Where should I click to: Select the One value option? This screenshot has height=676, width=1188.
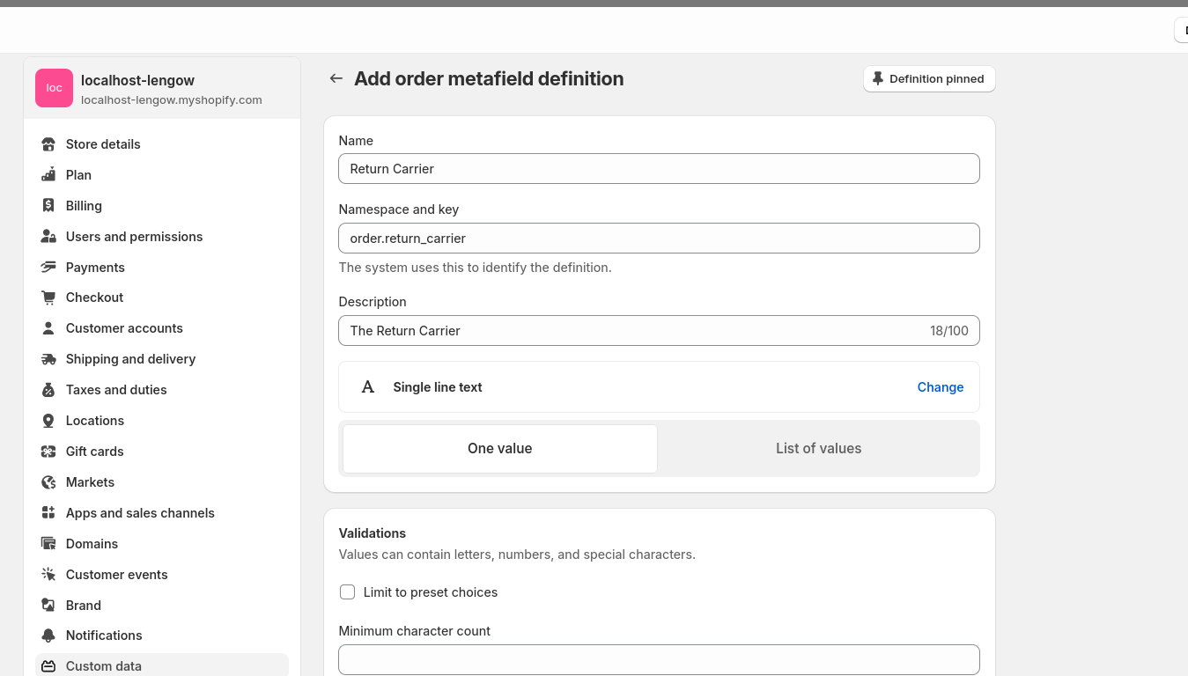[x=499, y=449]
